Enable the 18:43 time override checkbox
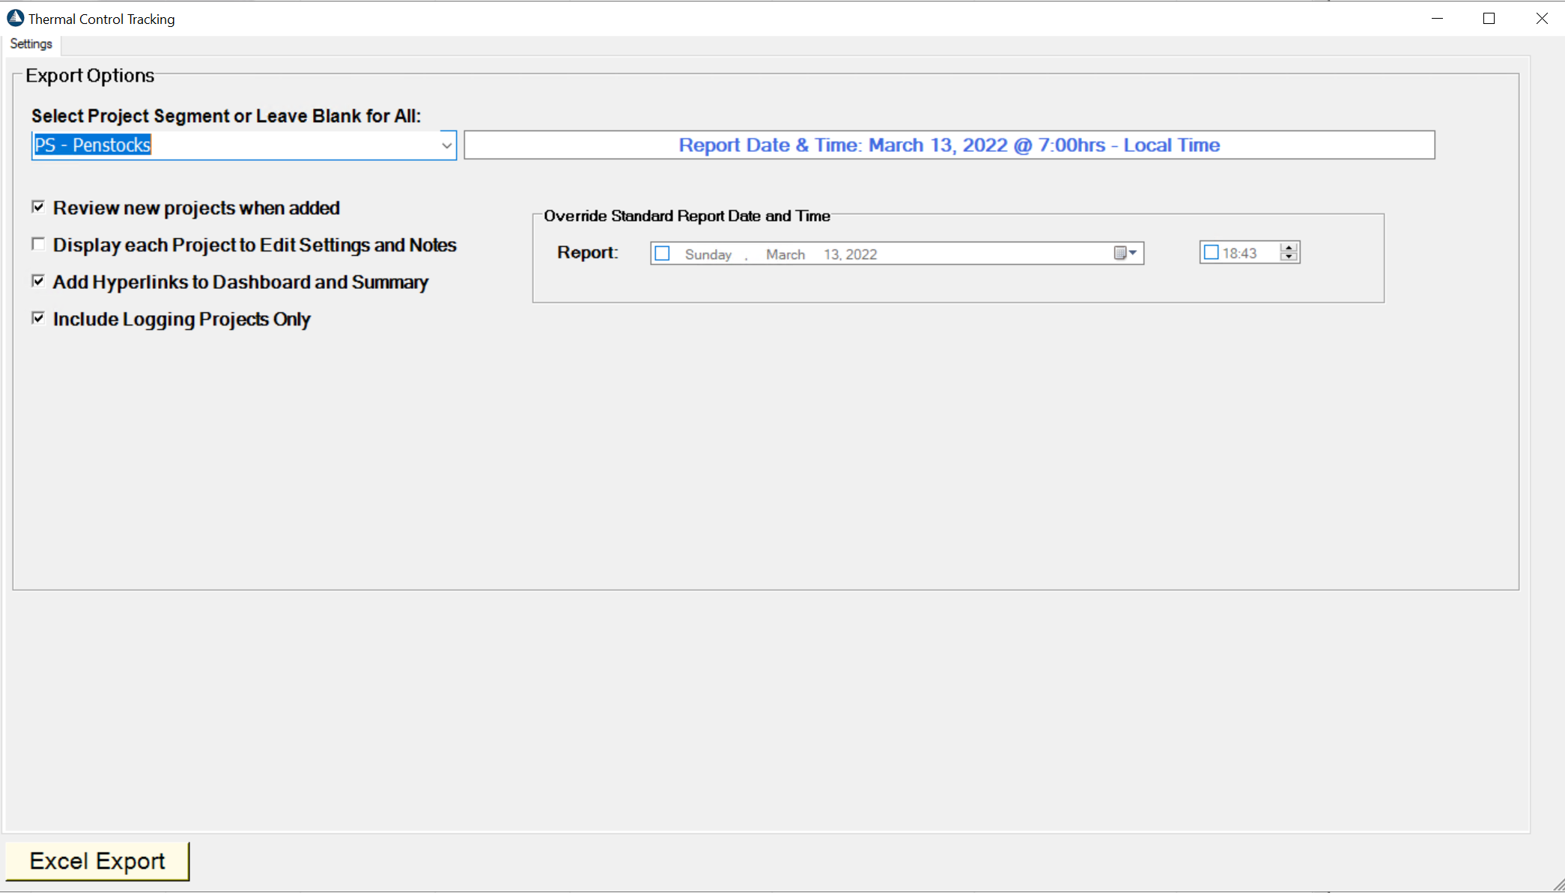 (x=1211, y=253)
